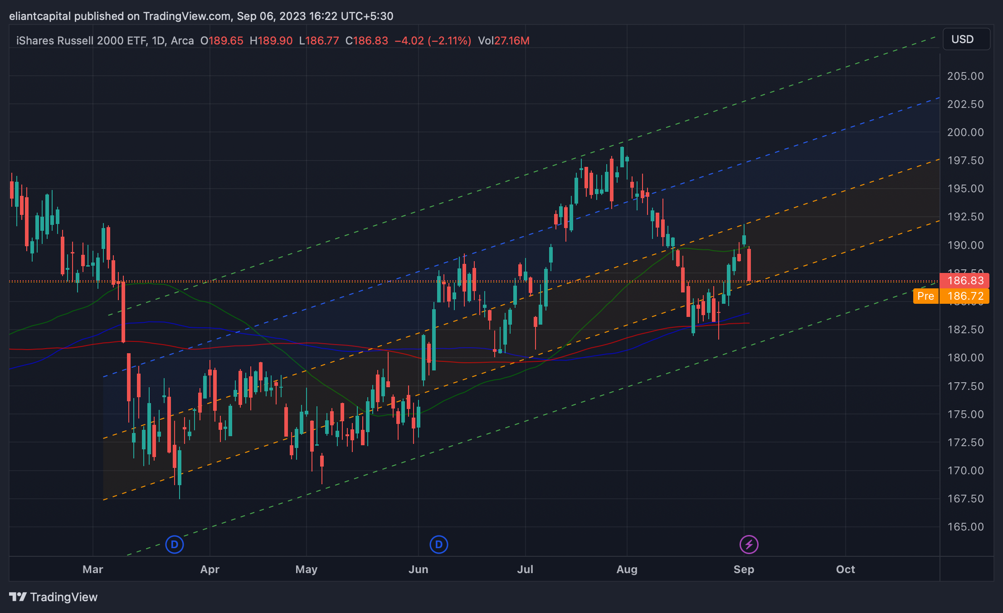Click the Jun label on time axis
The height and width of the screenshot is (613, 1003).
point(418,569)
